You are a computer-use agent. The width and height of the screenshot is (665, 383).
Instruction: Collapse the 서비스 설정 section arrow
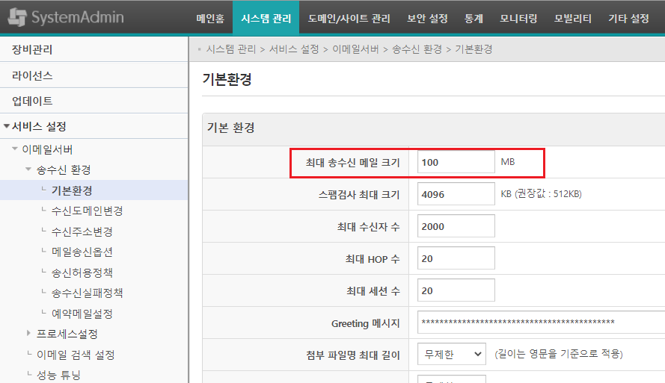pos(7,126)
